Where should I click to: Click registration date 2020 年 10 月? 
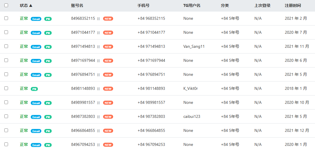pyautogui.click(x=297, y=102)
